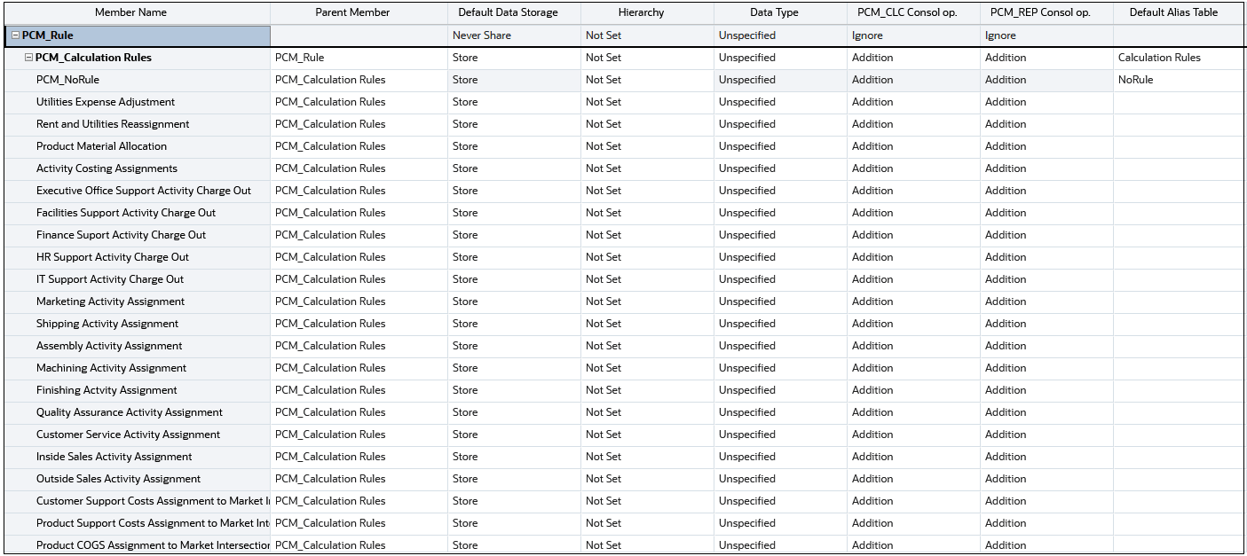Collapse the PCM_Calculation Rules node
Viewport: 1247px width, 556px height.
[x=28, y=58]
